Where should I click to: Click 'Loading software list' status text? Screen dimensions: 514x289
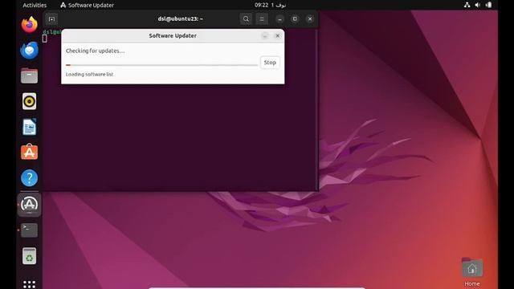89,75
